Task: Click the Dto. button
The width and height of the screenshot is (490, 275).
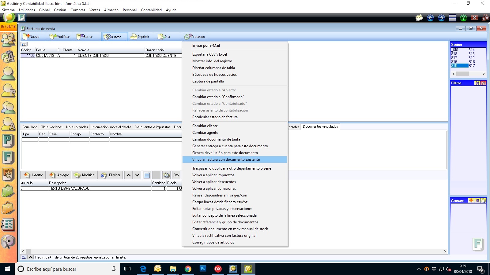Action: coord(176,175)
